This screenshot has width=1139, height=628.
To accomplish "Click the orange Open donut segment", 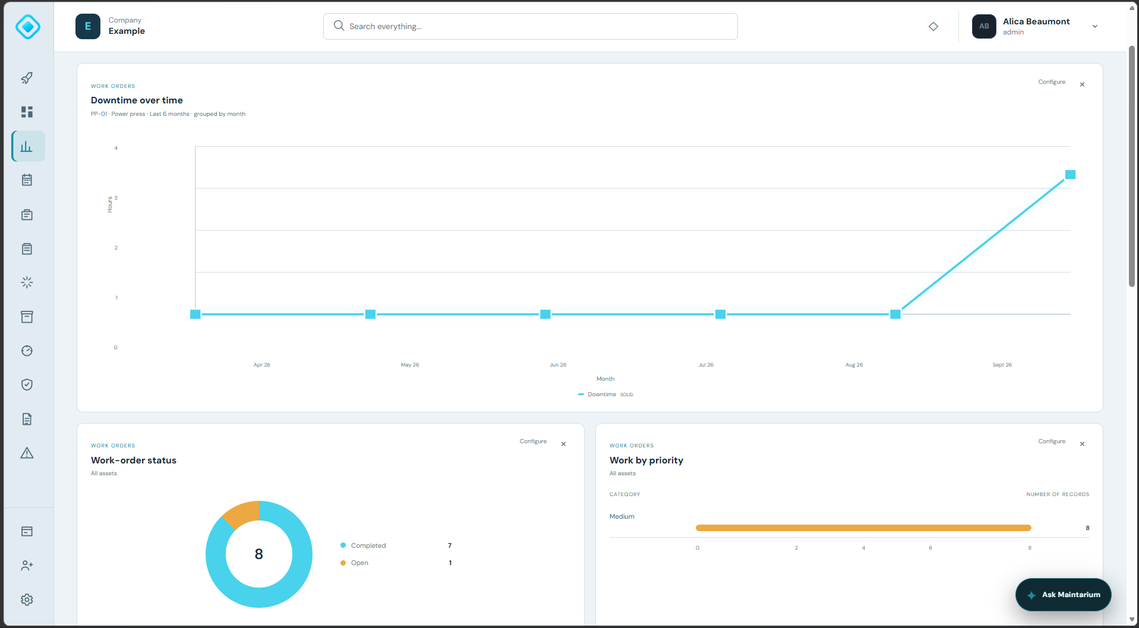I will pyautogui.click(x=244, y=513).
